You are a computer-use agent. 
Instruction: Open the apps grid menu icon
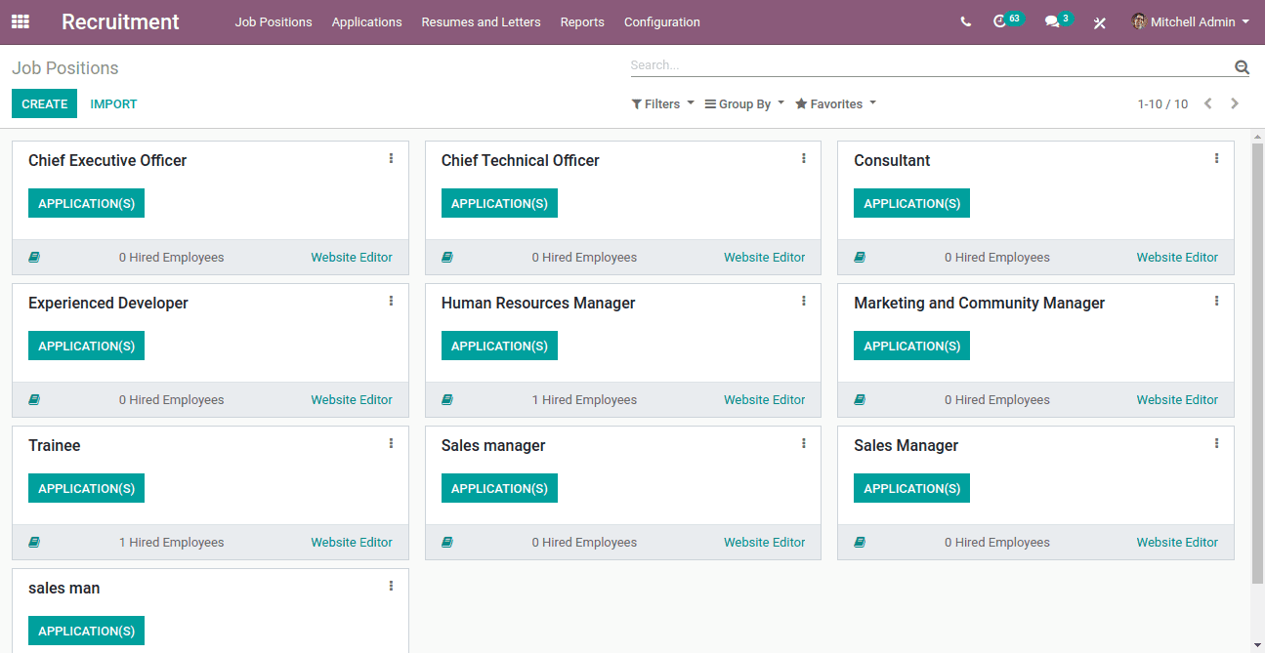(x=20, y=21)
